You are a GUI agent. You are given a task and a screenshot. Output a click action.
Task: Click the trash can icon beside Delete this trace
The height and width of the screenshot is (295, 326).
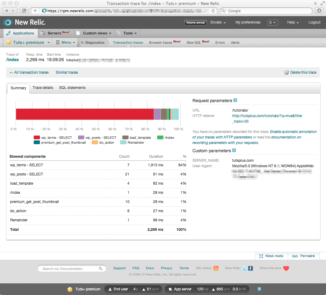pyautogui.click(x=287, y=72)
